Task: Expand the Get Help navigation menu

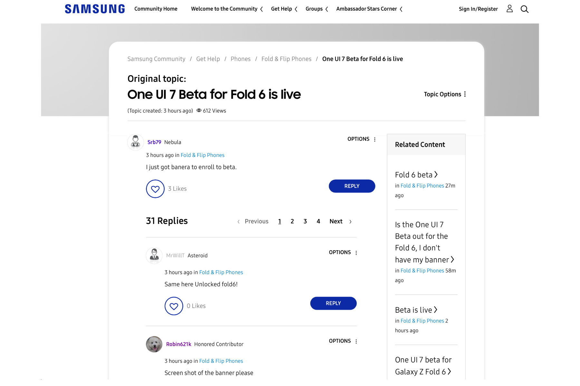Action: [284, 9]
